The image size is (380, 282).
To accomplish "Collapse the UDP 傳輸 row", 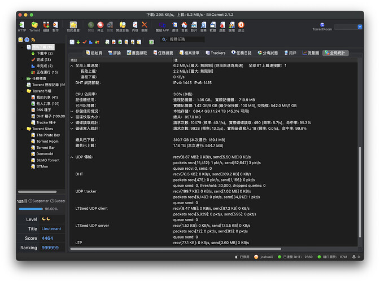I will tap(72, 157).
